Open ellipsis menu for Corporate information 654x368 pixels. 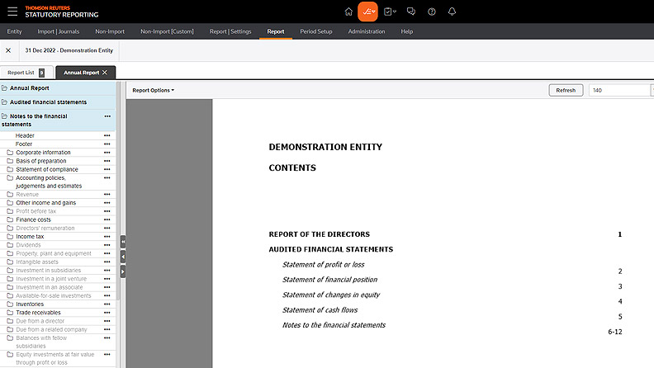[x=107, y=153]
